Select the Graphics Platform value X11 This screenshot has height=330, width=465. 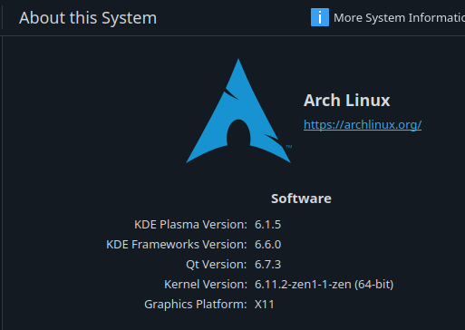[265, 305]
